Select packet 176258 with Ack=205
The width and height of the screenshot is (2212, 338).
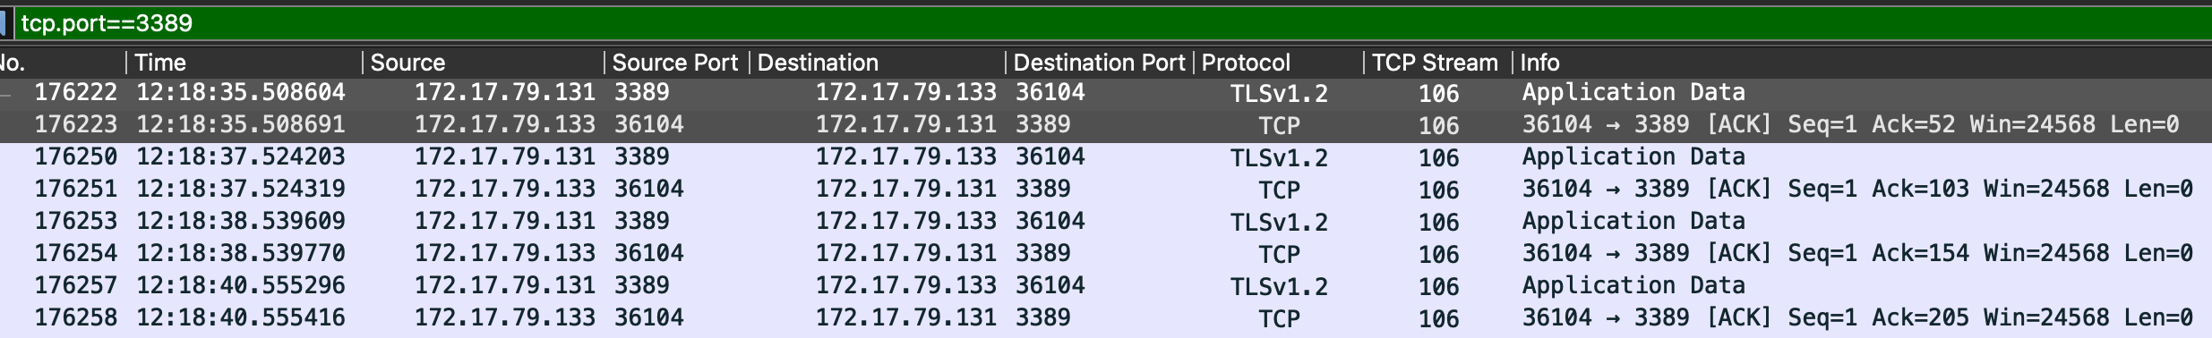1106,317
